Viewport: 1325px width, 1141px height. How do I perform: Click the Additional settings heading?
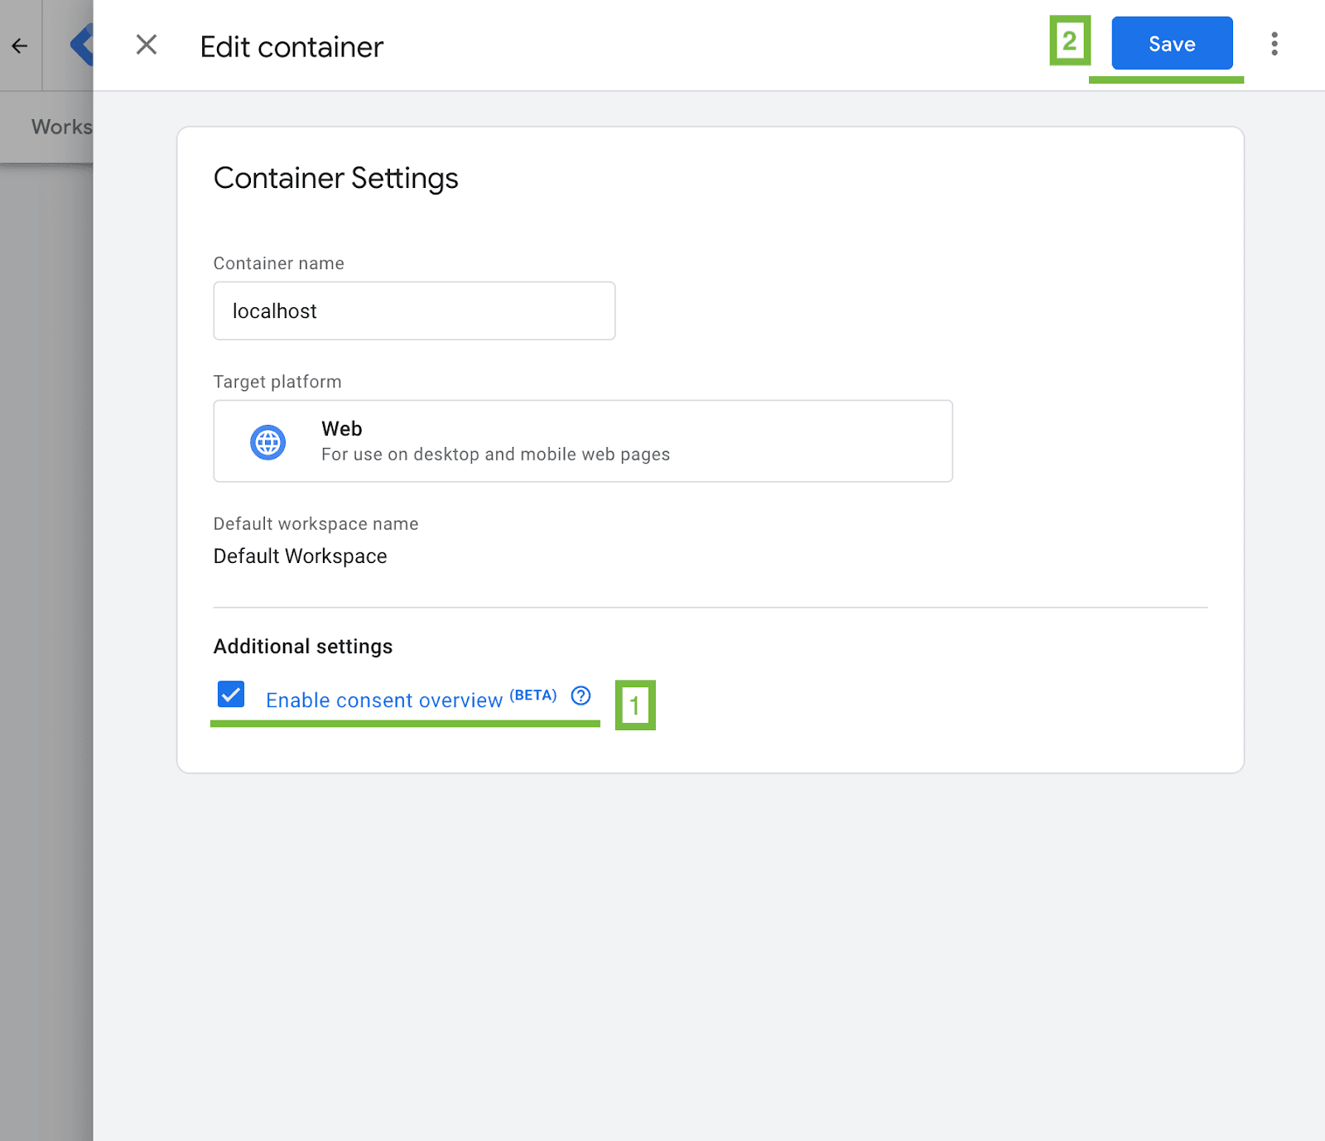point(302,647)
